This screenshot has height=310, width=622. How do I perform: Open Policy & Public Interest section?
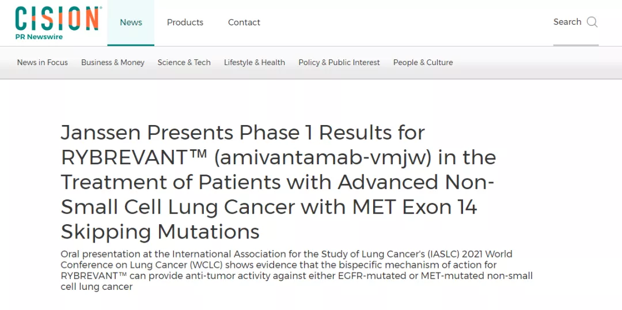tap(339, 62)
